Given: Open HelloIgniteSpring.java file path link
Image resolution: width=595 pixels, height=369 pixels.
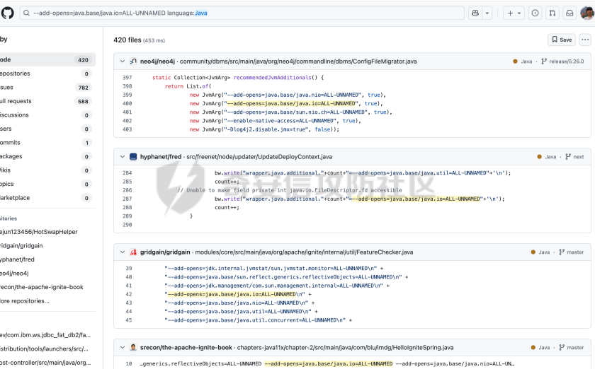Looking at the screenshot, I should point(346,347).
